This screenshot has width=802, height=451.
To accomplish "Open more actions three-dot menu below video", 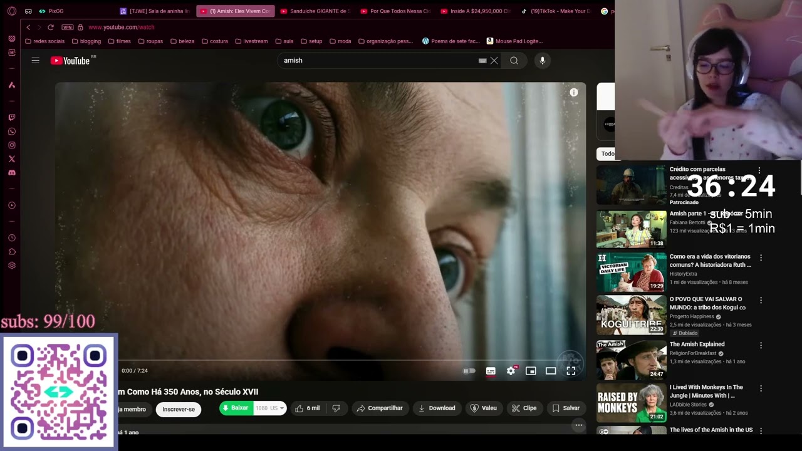I will [x=579, y=425].
